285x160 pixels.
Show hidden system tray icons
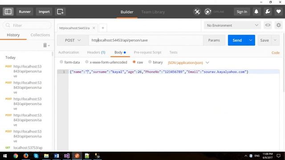(x=246, y=156)
